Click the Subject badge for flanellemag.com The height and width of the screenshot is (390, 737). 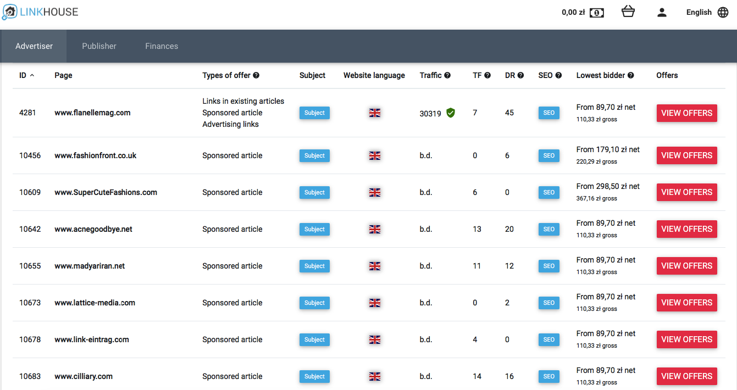314,113
